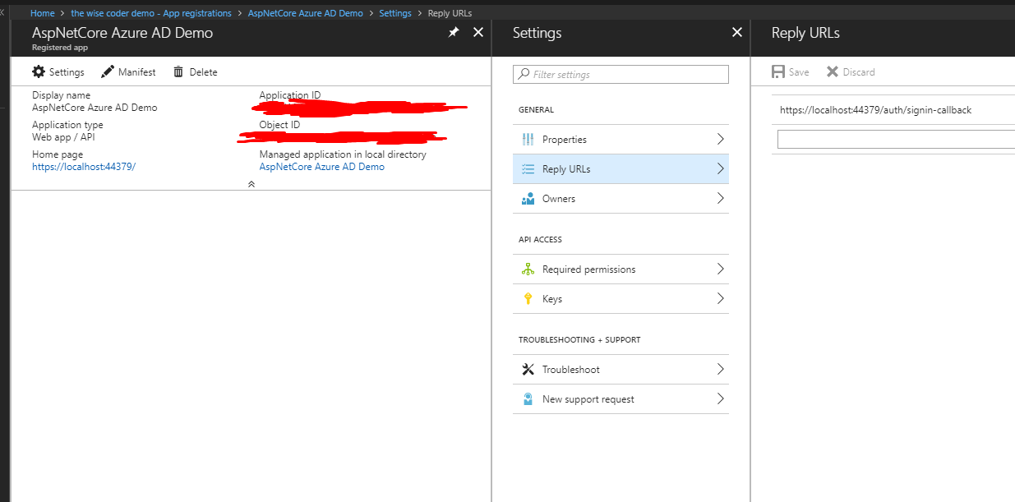Click the Owners people icon
Screen dimensions: 1015x502
point(528,199)
